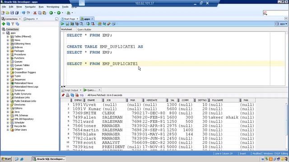Click the red Cut scissors icon
The height and width of the screenshot is (162, 289).
(35, 13)
